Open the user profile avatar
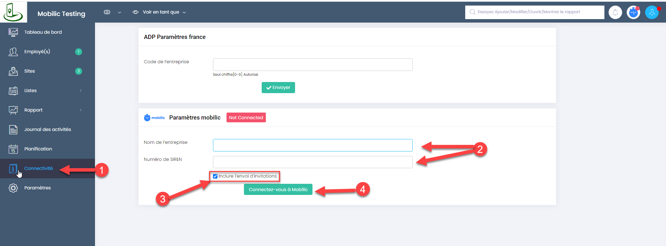The image size is (666, 246). pos(652,13)
